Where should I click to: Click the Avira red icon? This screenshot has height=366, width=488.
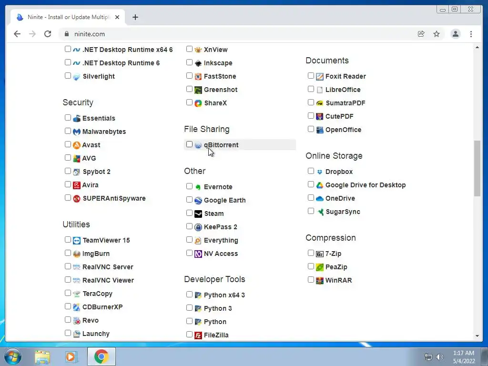tap(77, 185)
